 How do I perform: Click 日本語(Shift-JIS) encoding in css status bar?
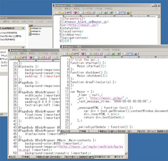pos(102,157)
